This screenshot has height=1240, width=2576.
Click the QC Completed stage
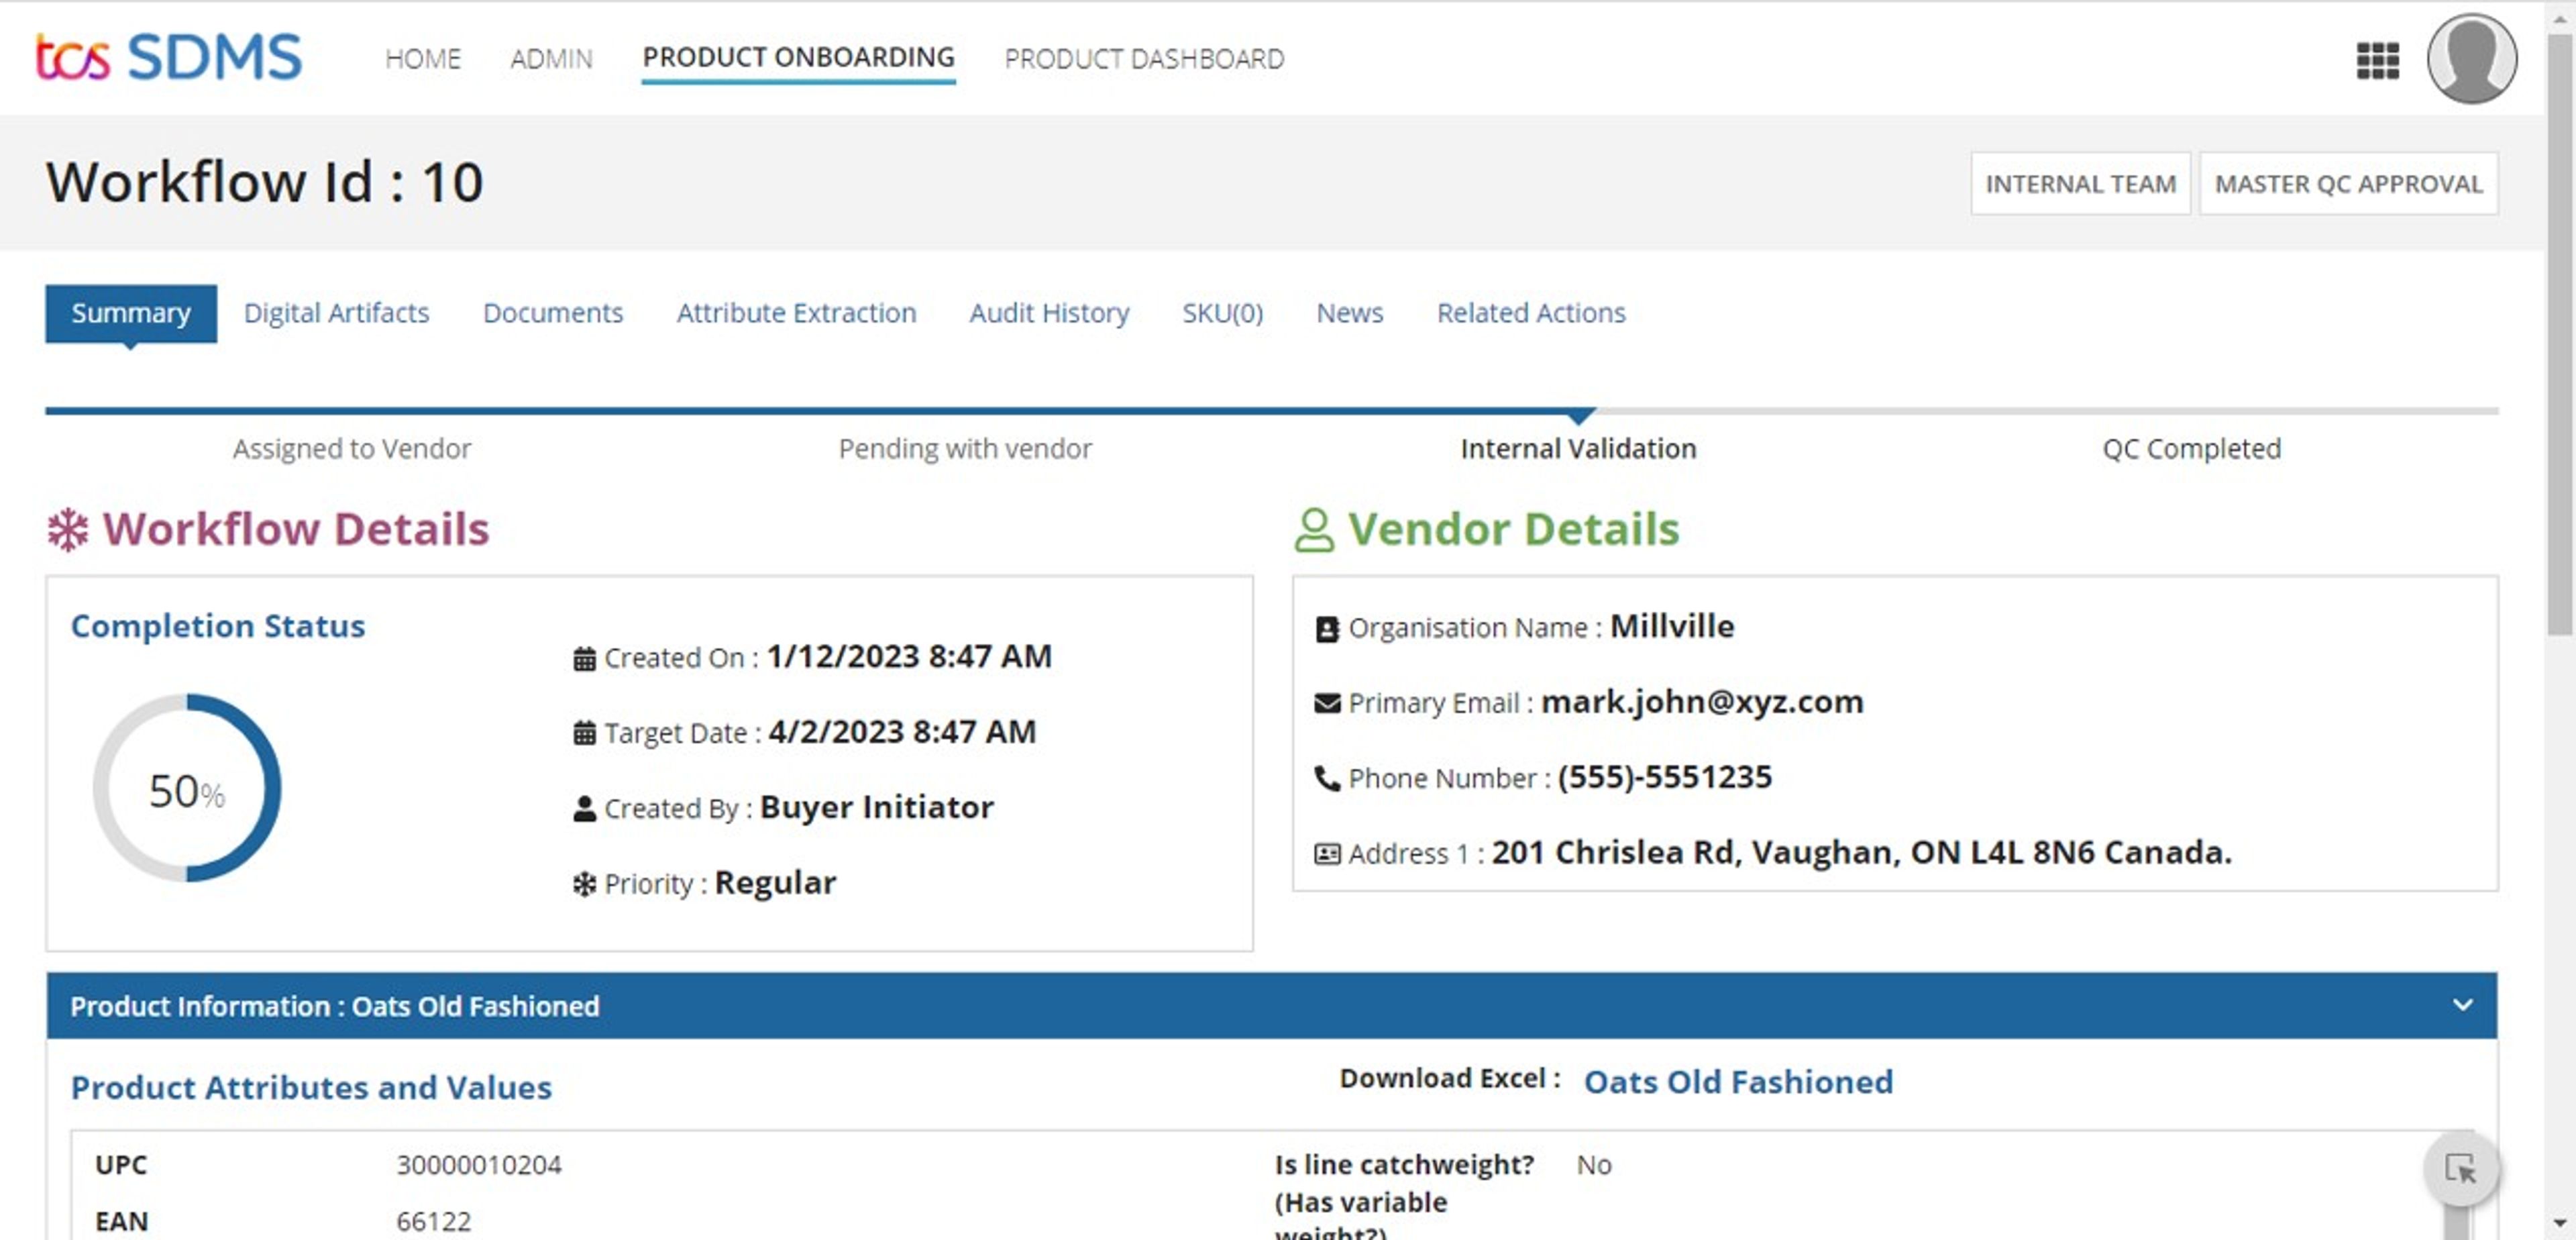(2191, 449)
